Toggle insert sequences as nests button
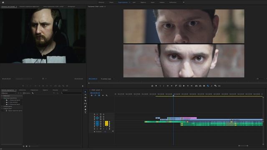The image size is (267, 150). (91, 95)
